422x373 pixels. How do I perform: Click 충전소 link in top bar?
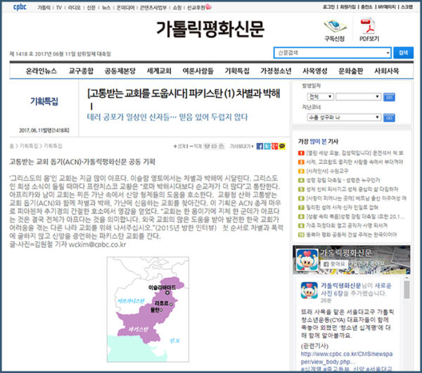[x=366, y=7]
